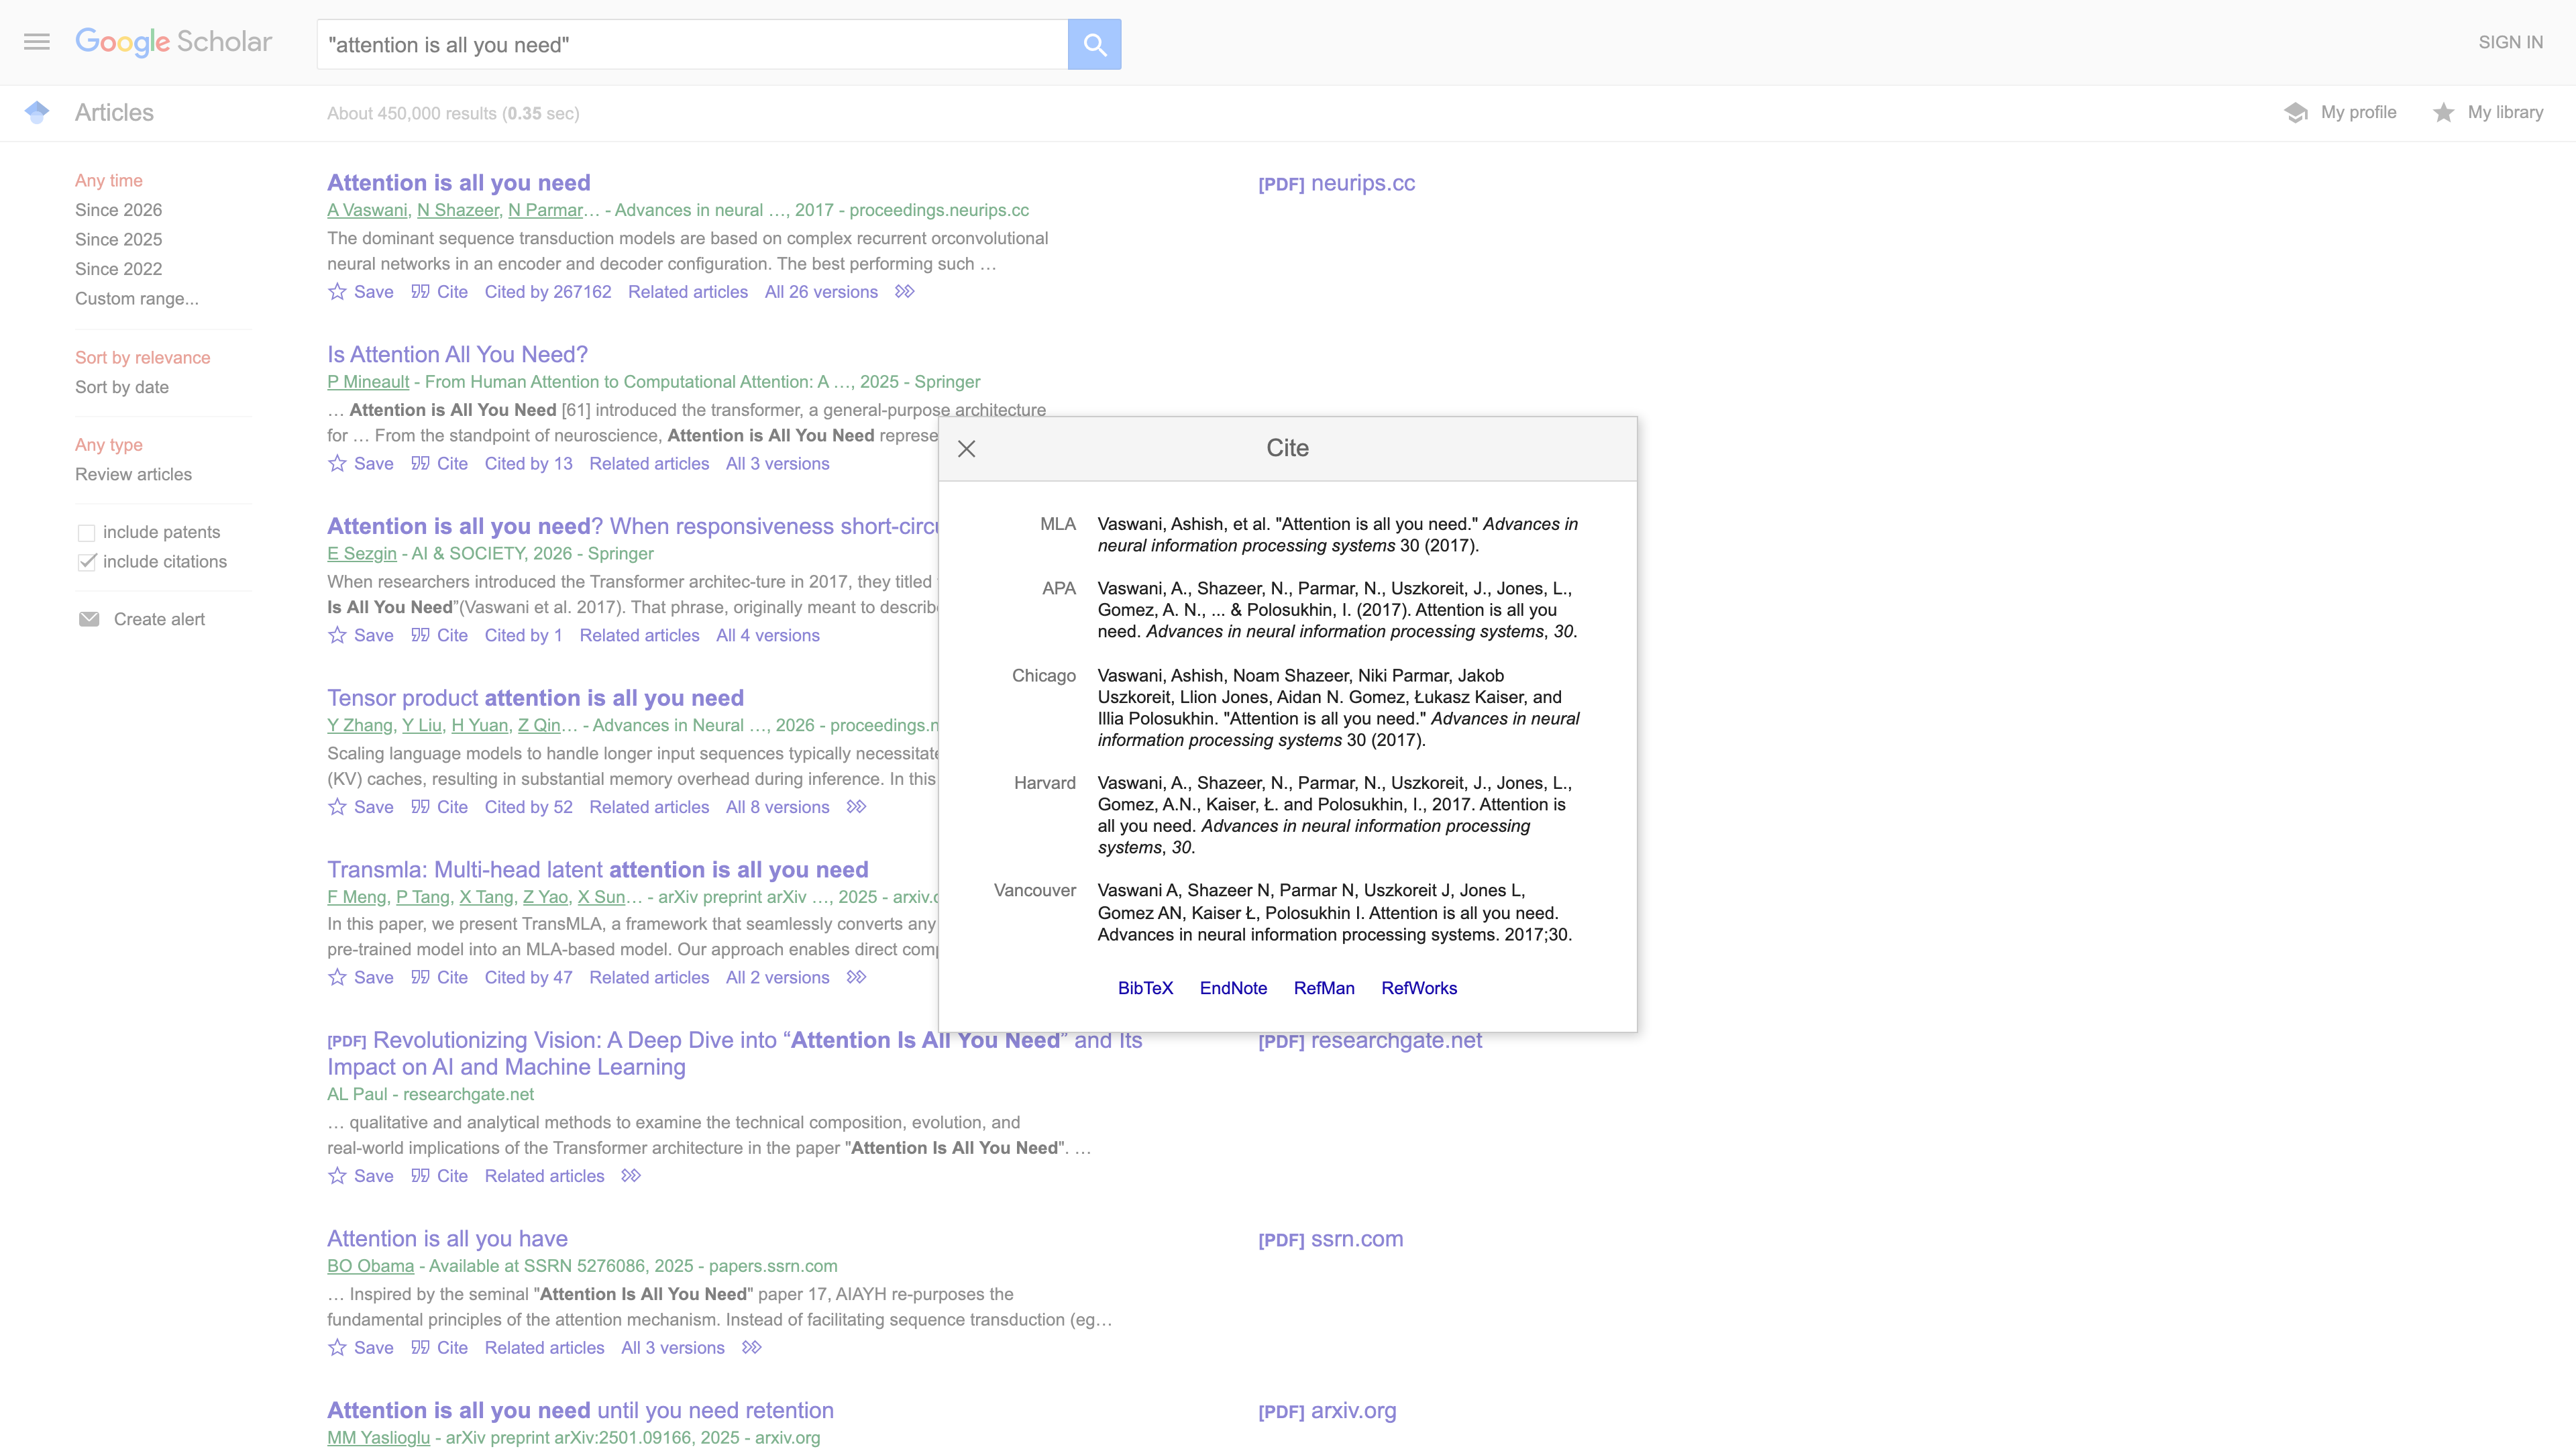Open author MM Yasliоglu profile
This screenshot has width=2576, height=1449.
378,1438
